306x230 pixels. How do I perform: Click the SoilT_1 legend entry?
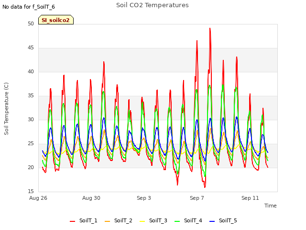(x=84, y=220)
